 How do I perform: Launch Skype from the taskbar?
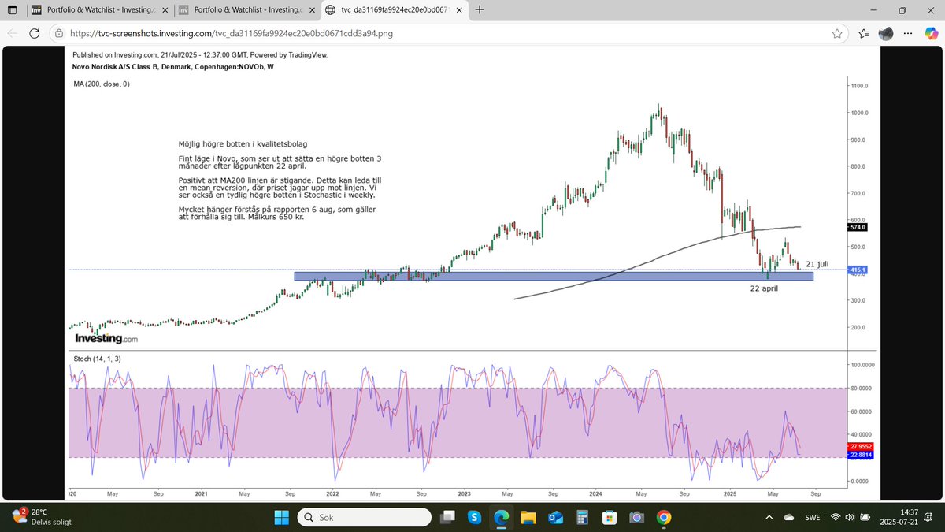(474, 517)
